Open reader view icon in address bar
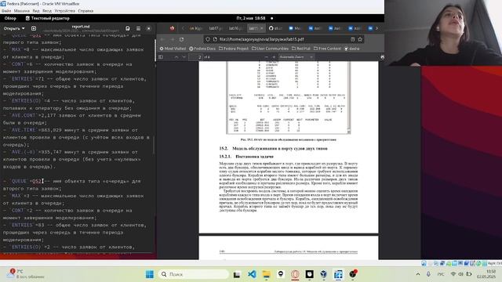 pos(352,39)
